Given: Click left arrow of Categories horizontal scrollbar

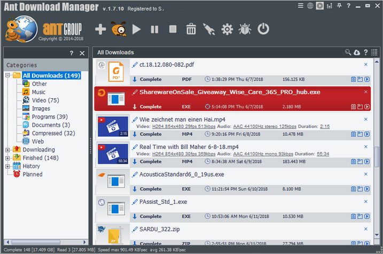Looking at the screenshot, I should pyautogui.click(x=8, y=242).
